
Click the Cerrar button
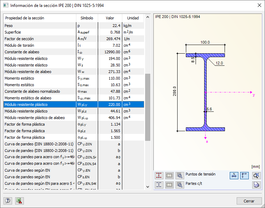tap(249, 201)
